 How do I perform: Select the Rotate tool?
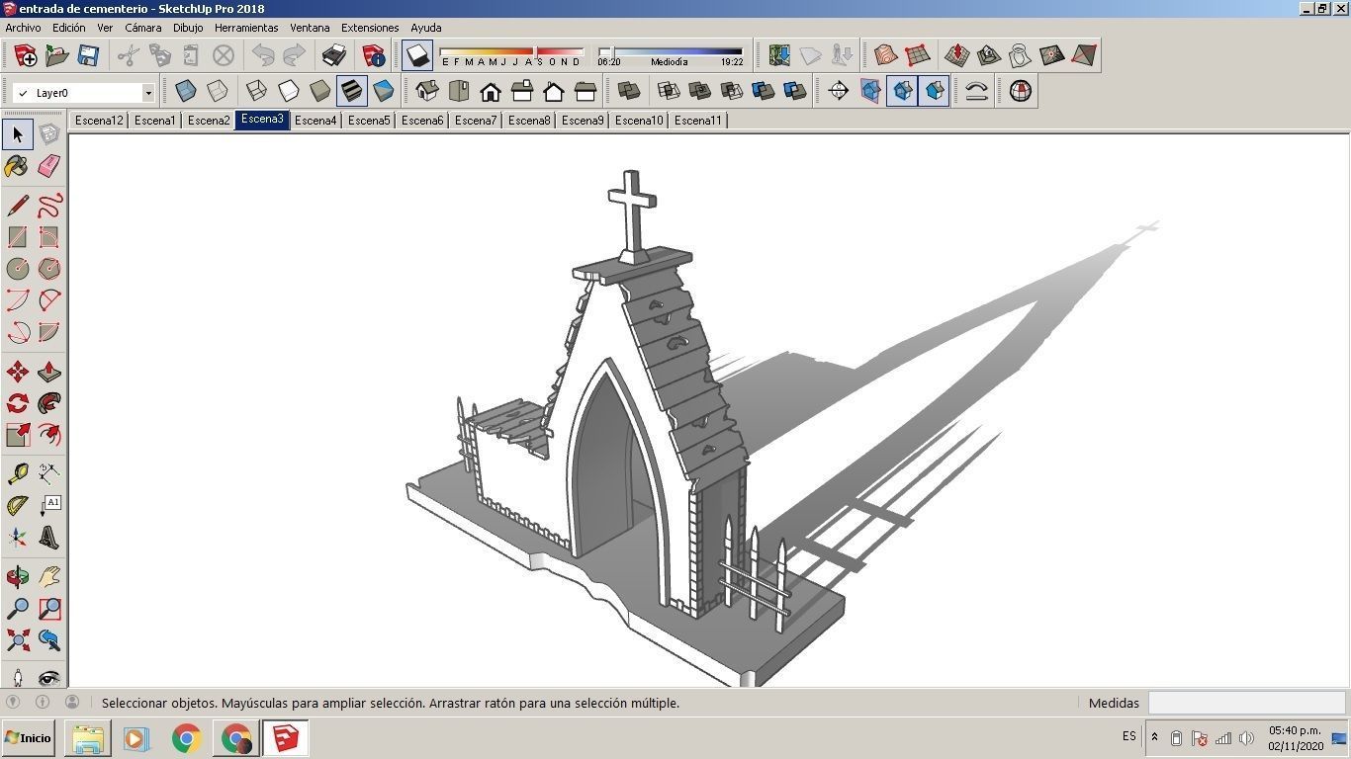point(18,403)
